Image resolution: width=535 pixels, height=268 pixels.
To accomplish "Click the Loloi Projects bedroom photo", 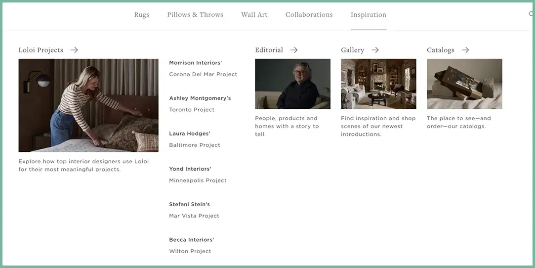I will tap(88, 105).
